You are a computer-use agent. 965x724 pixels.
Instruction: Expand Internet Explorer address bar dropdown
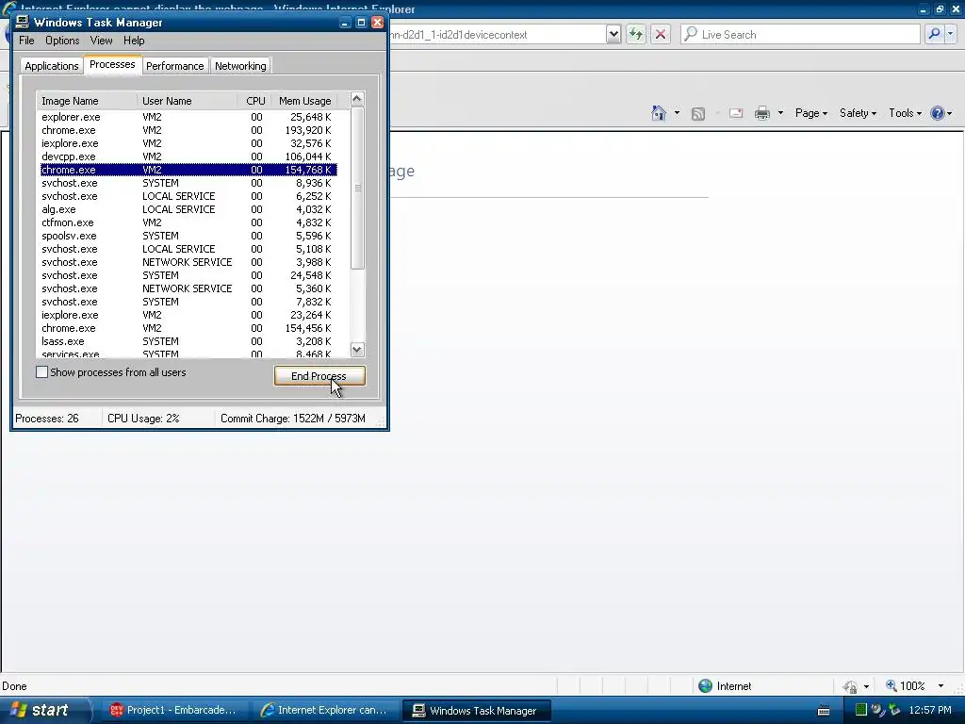click(x=613, y=35)
